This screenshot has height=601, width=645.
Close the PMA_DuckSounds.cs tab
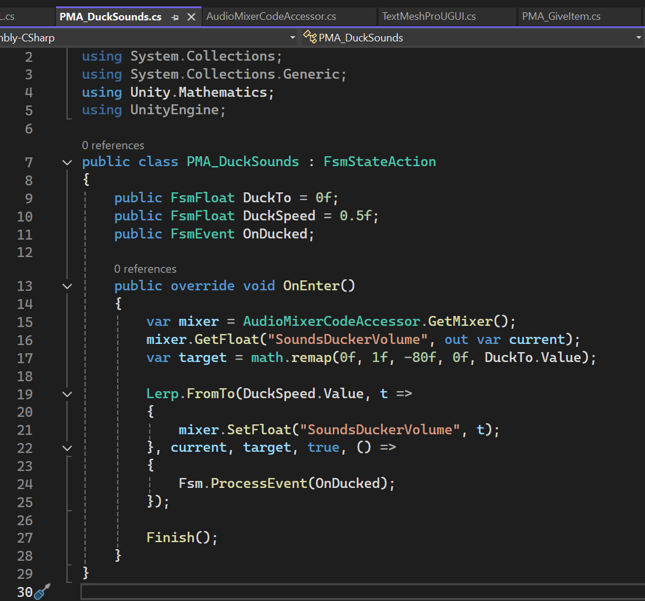[191, 17]
